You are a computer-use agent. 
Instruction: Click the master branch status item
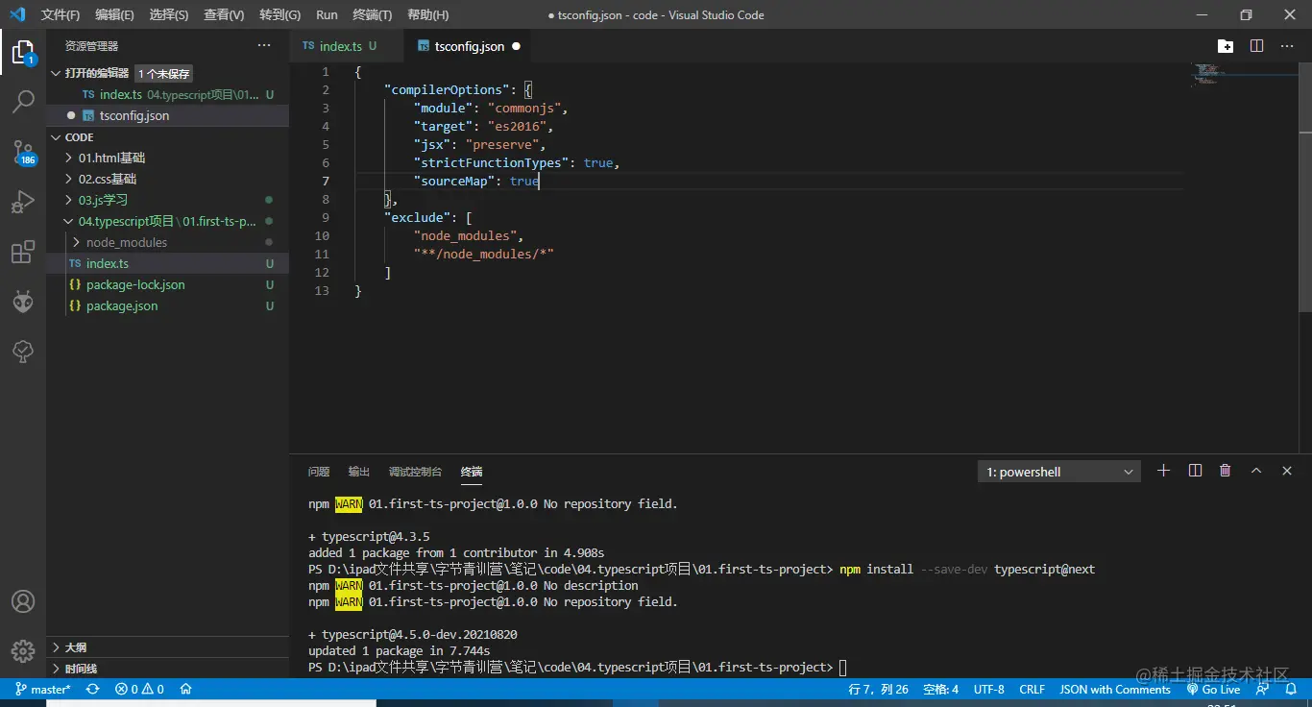pyautogui.click(x=43, y=689)
